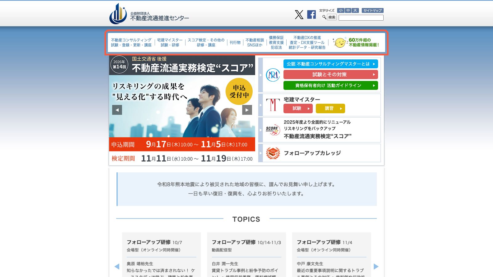Click the red 試験とその対策 button
Image resolution: width=493 pixels, height=277 pixels.
tap(331, 74)
